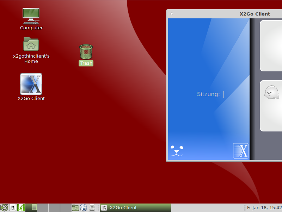
Task: Click the shutdown icon in panel
Action: point(13,208)
